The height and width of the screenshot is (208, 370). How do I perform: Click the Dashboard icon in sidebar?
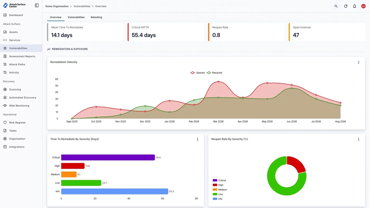pos(5,15)
